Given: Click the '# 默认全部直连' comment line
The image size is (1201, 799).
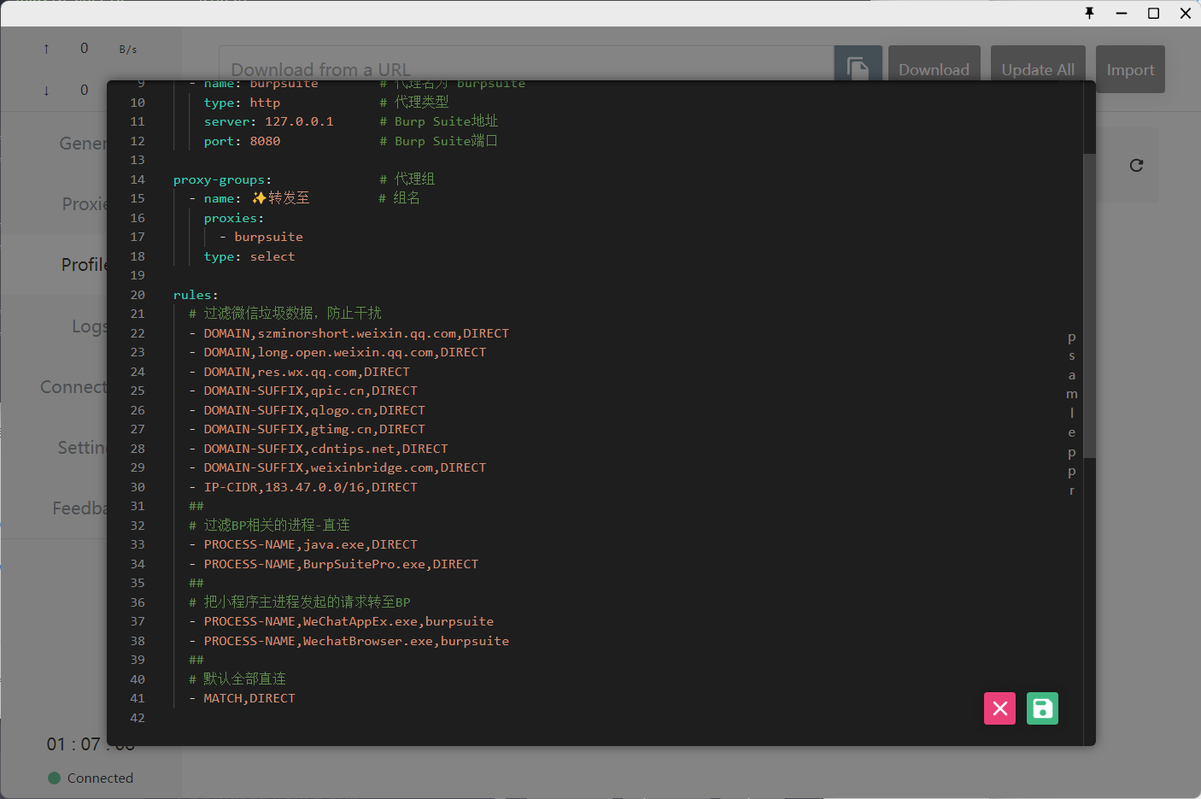Looking at the screenshot, I should coord(237,679).
